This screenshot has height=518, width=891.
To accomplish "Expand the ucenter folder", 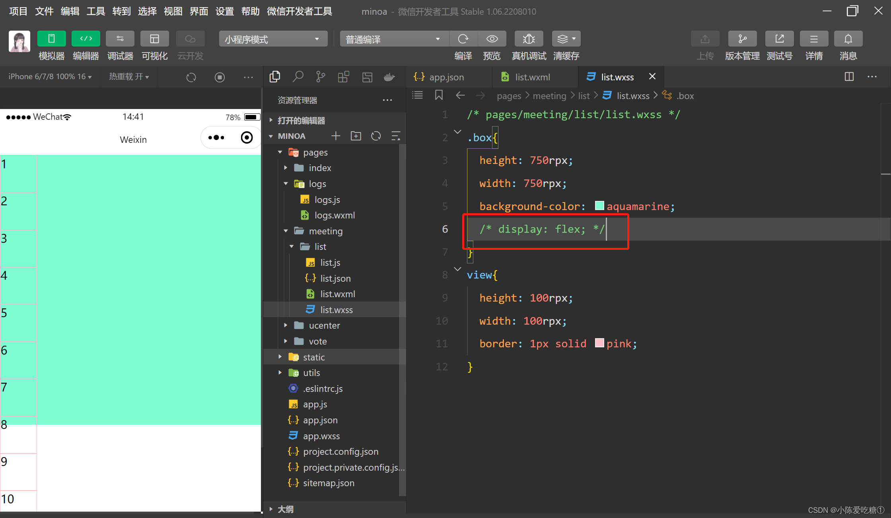I will [324, 325].
